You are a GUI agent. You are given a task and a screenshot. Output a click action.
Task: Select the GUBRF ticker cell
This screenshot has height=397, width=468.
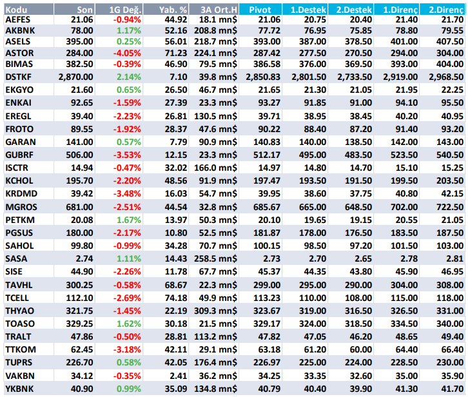[x=28, y=155]
